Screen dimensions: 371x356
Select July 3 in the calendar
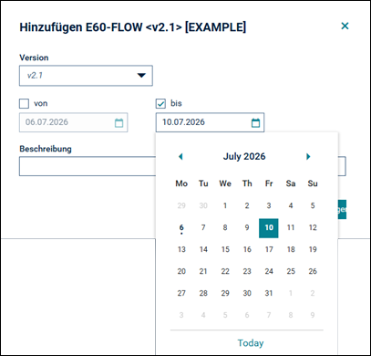point(269,205)
